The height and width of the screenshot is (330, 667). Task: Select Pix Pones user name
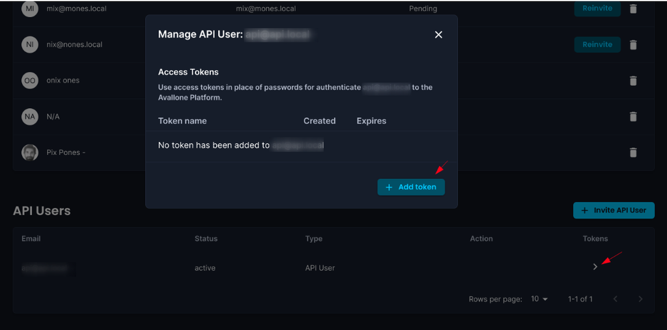(x=66, y=152)
